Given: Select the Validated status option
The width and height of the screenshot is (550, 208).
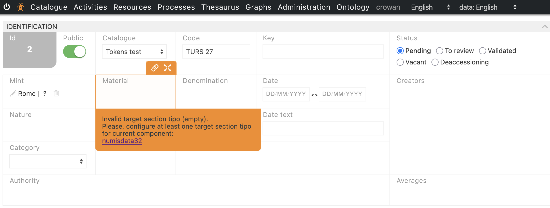Looking at the screenshot, I should (x=482, y=51).
